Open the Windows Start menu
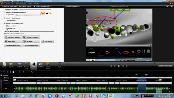 (x=3, y=96)
